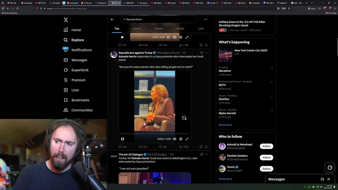Screen dimensions: 338x190
Task: Follow Daniele Zandara
Action: pos(266,158)
